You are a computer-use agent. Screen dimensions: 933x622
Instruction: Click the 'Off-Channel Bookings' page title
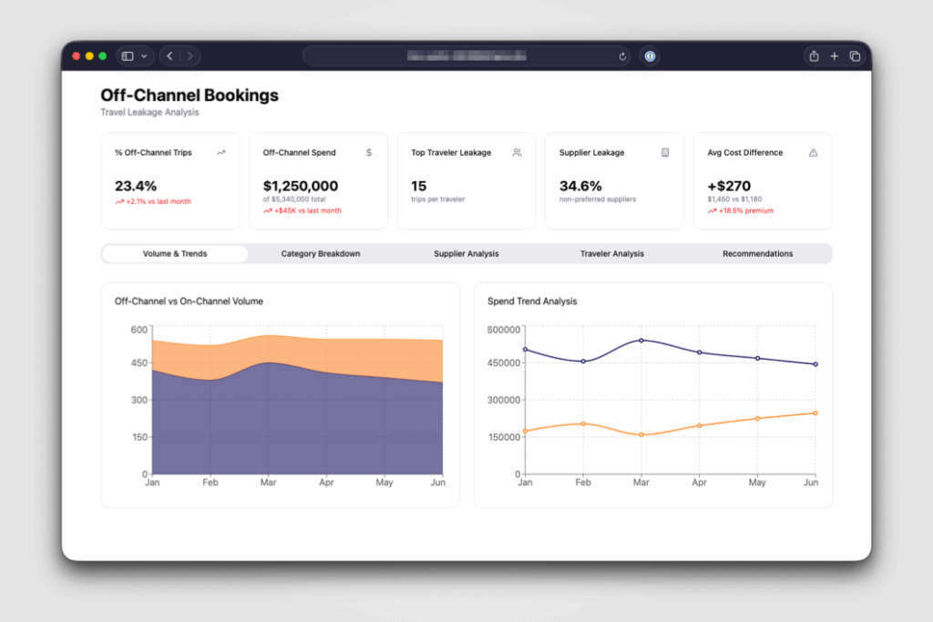point(190,95)
